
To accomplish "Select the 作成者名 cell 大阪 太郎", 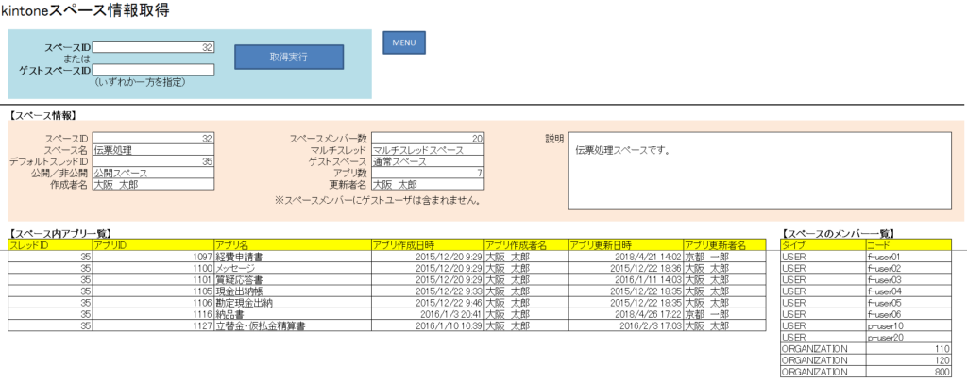I will 153,184.
